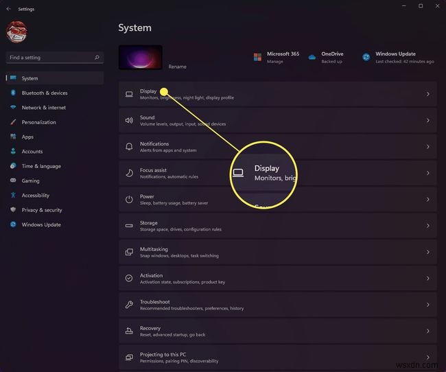Expand the Troubleshoot row chevron
This screenshot has width=446, height=372.
pos(427,305)
